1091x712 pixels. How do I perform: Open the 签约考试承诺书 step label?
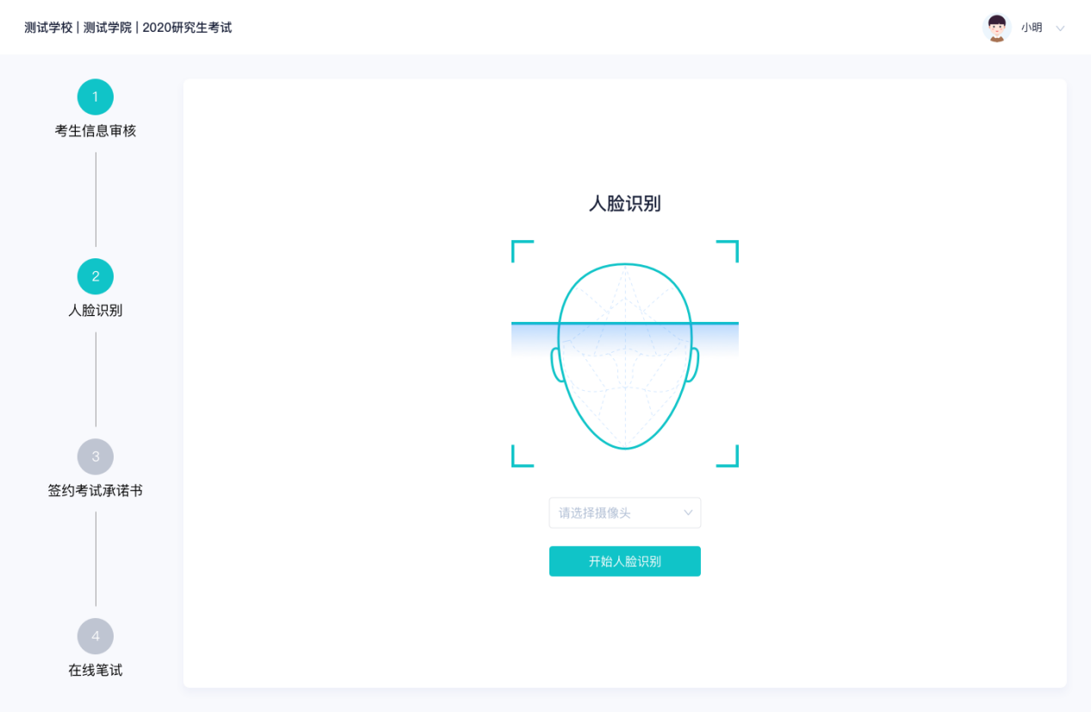96,491
